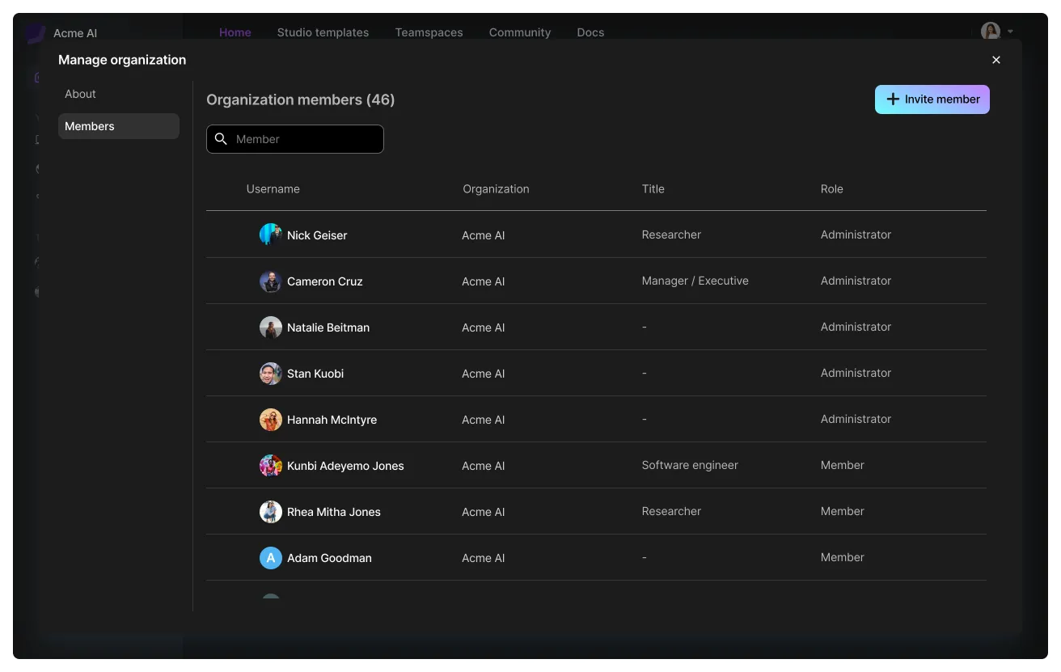Focus the Member search field

(x=295, y=139)
